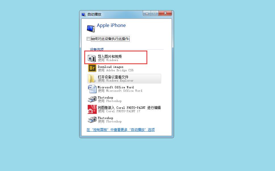Click the checkbox label 始终对此设备执行此操作
Viewport: 275px width, 171px height.
click(110, 39)
